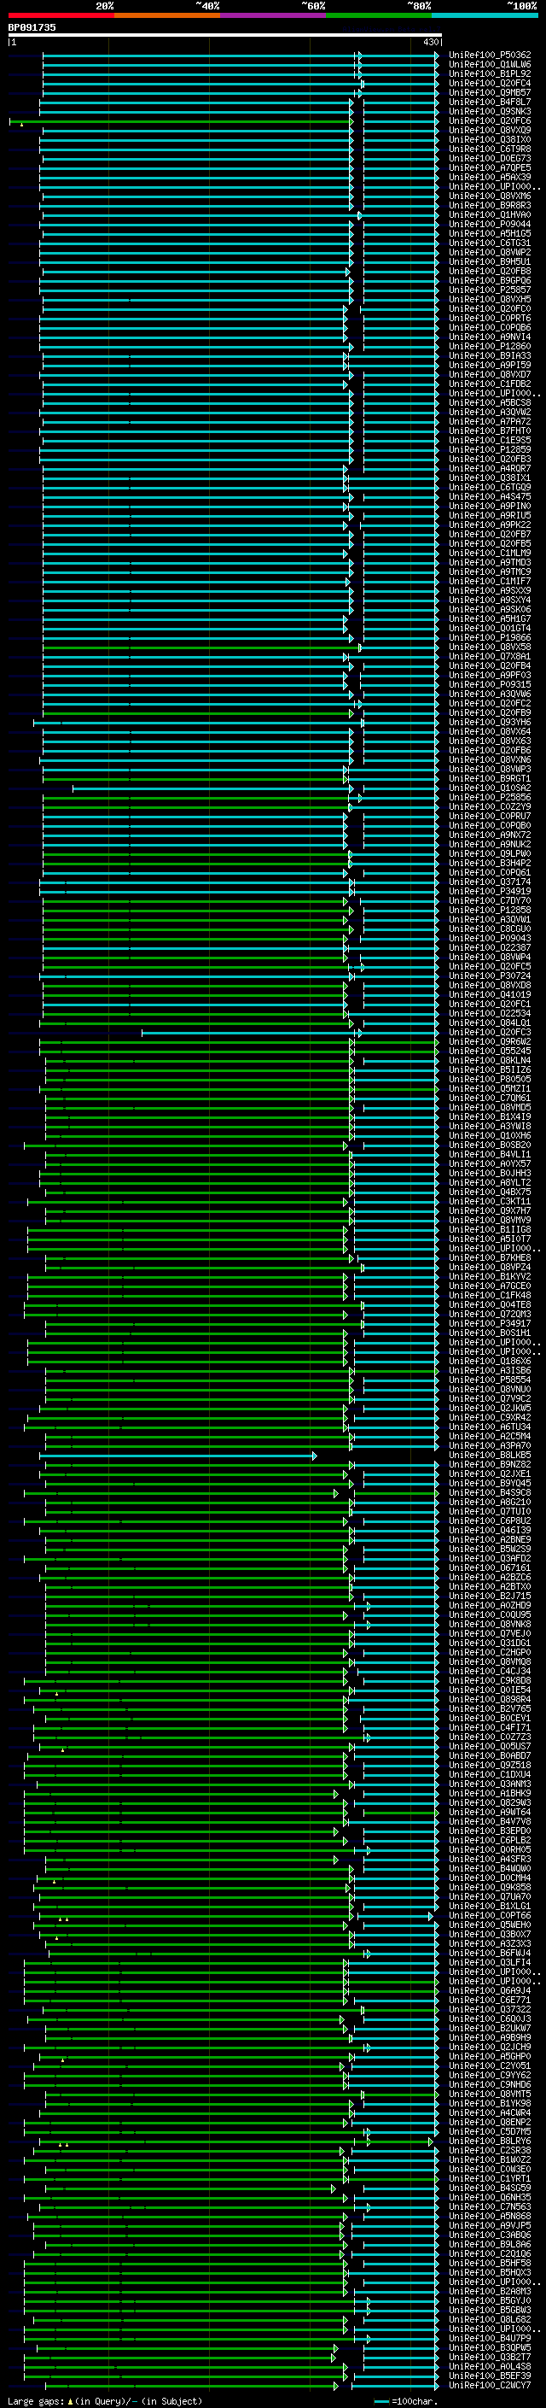Open the UniRef100_D0EG73 hit label
The height and width of the screenshot is (2408, 546).
click(489, 158)
